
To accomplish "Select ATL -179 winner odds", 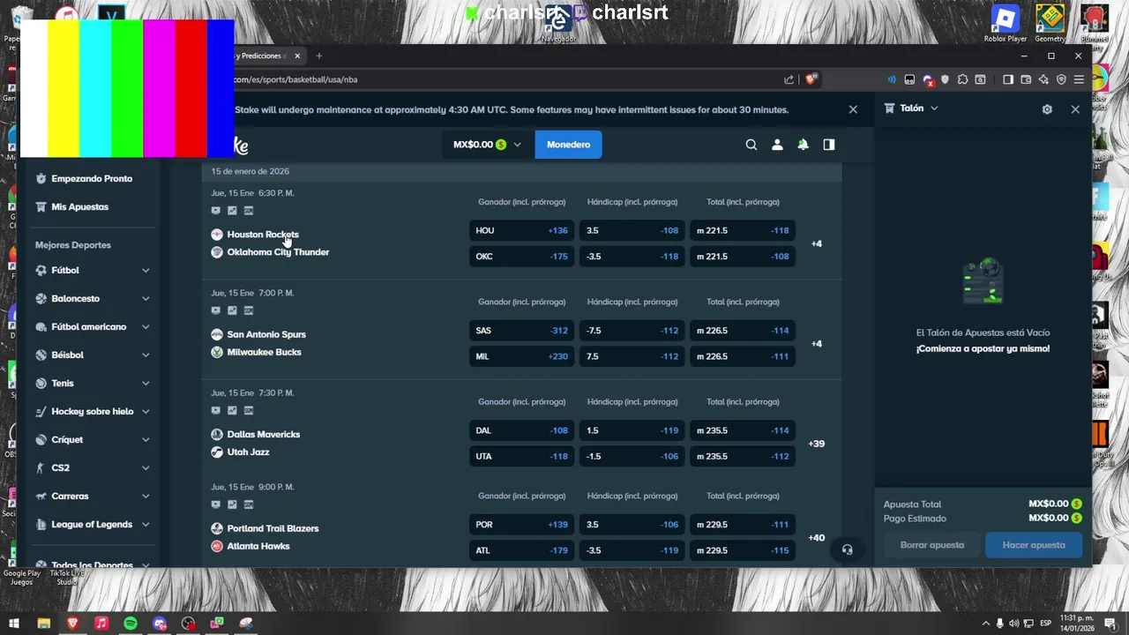I will click(521, 550).
